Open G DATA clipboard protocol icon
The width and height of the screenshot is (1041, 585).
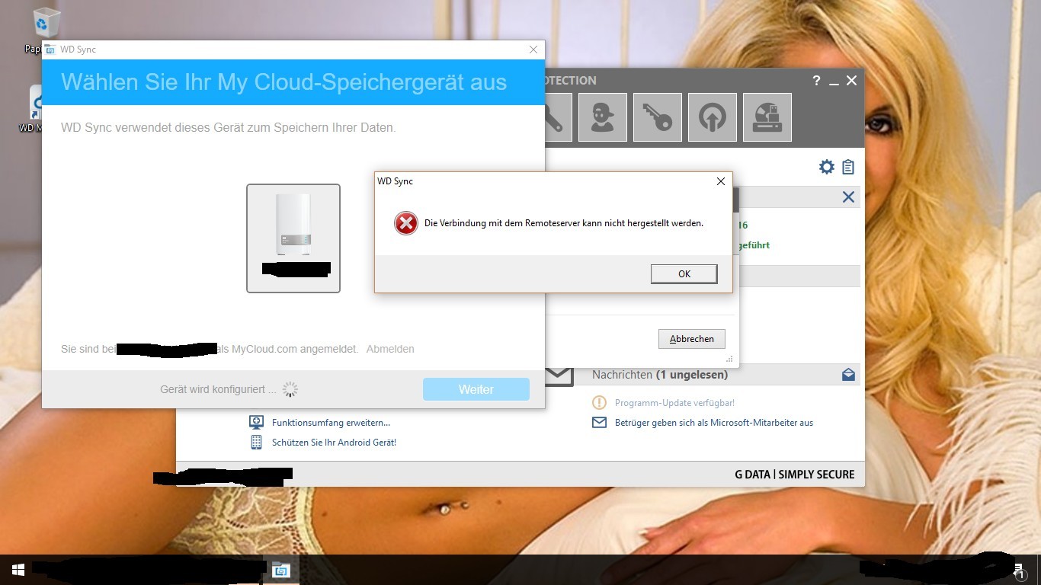[x=848, y=167]
